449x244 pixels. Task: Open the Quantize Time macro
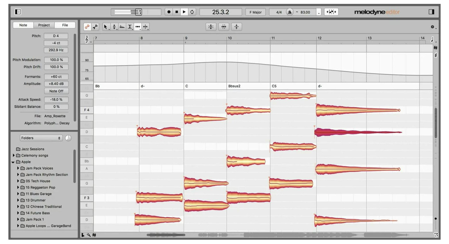[224, 27]
